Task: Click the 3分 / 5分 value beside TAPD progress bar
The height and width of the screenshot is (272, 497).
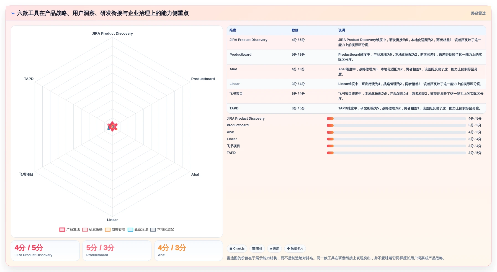Action: [x=475, y=153]
